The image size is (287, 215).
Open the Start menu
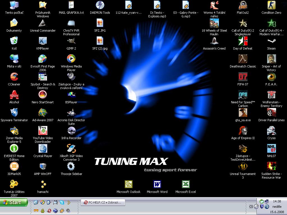click(14, 202)
